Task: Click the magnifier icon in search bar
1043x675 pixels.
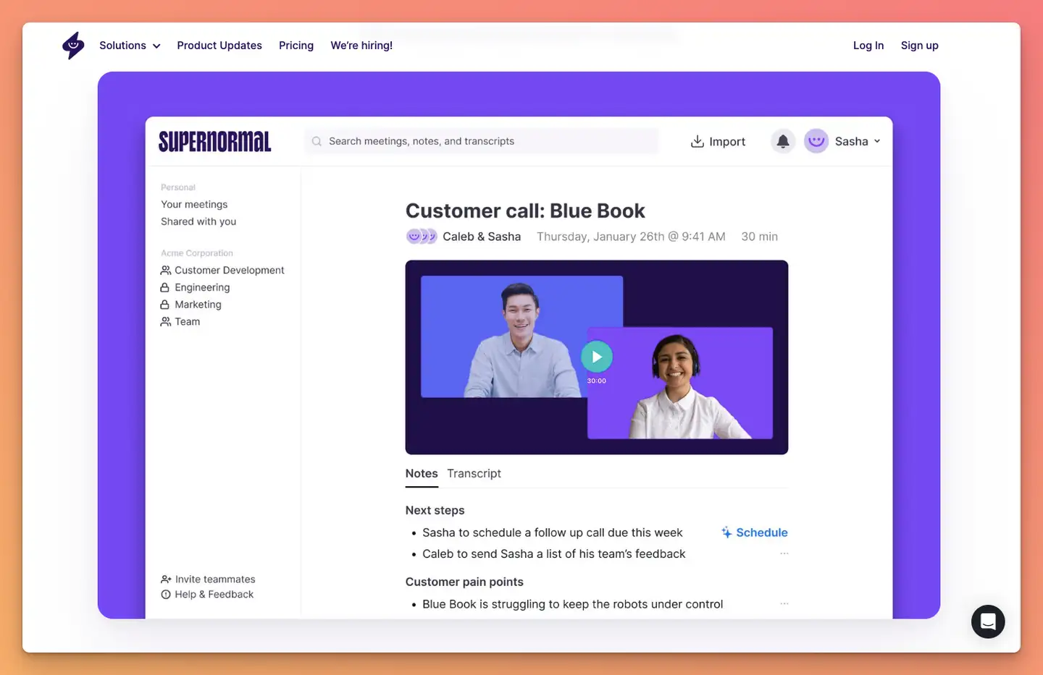Action: click(317, 142)
